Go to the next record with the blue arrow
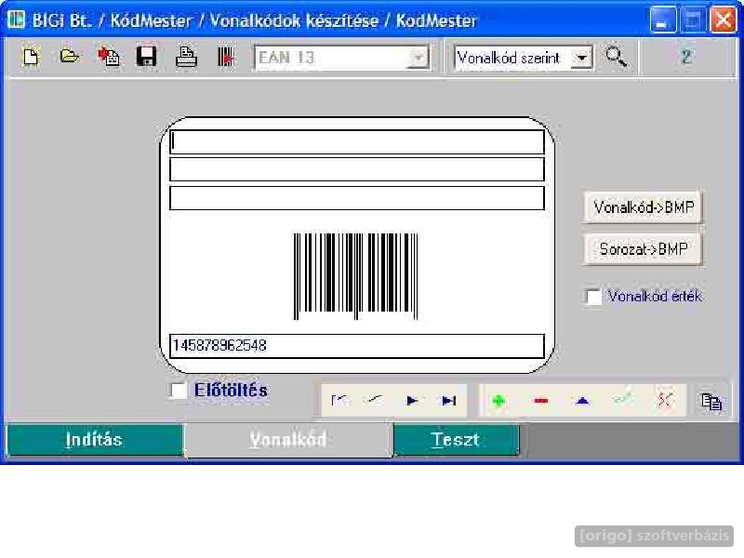 point(412,401)
